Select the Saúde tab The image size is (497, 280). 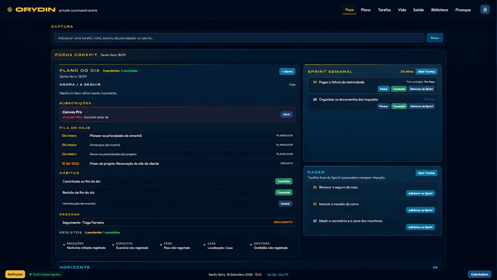tap(418, 10)
